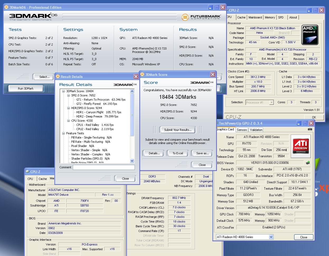Click the Futuremark Corporation logo
329x256 pixels.
(201, 17)
